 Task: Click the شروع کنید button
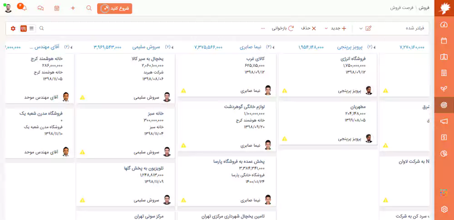point(114,8)
